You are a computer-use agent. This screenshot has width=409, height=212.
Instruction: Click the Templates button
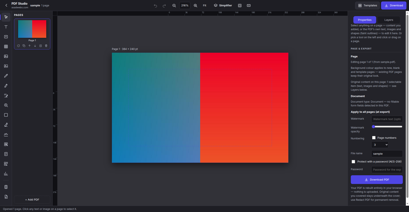click(367, 6)
